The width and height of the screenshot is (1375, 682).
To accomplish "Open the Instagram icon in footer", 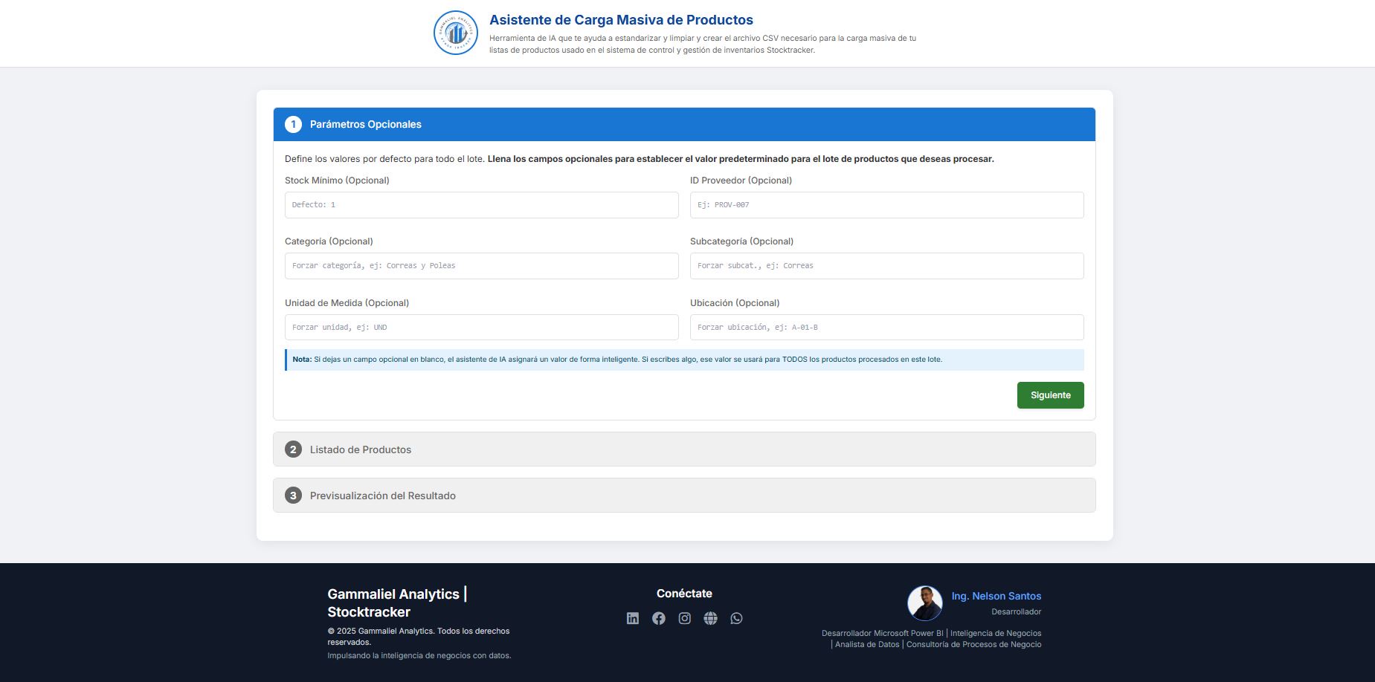I will [x=685, y=618].
